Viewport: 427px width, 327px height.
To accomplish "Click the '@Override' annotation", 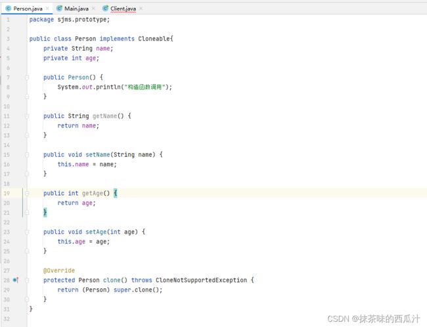I will click(x=59, y=271).
